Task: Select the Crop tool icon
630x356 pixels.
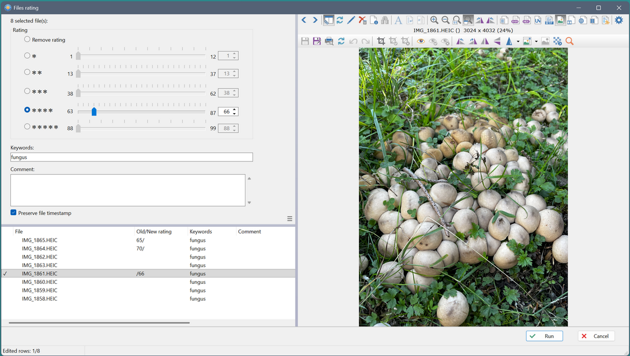Action: [x=381, y=41]
